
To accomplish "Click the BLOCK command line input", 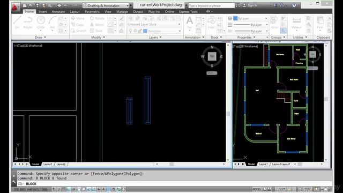I will (x=174, y=184).
